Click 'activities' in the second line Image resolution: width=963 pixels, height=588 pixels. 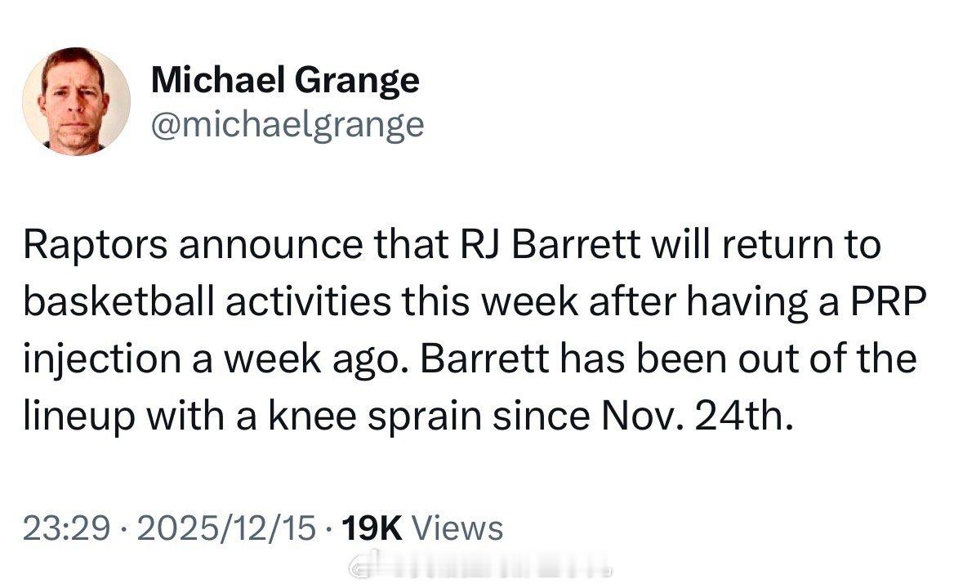(308, 301)
